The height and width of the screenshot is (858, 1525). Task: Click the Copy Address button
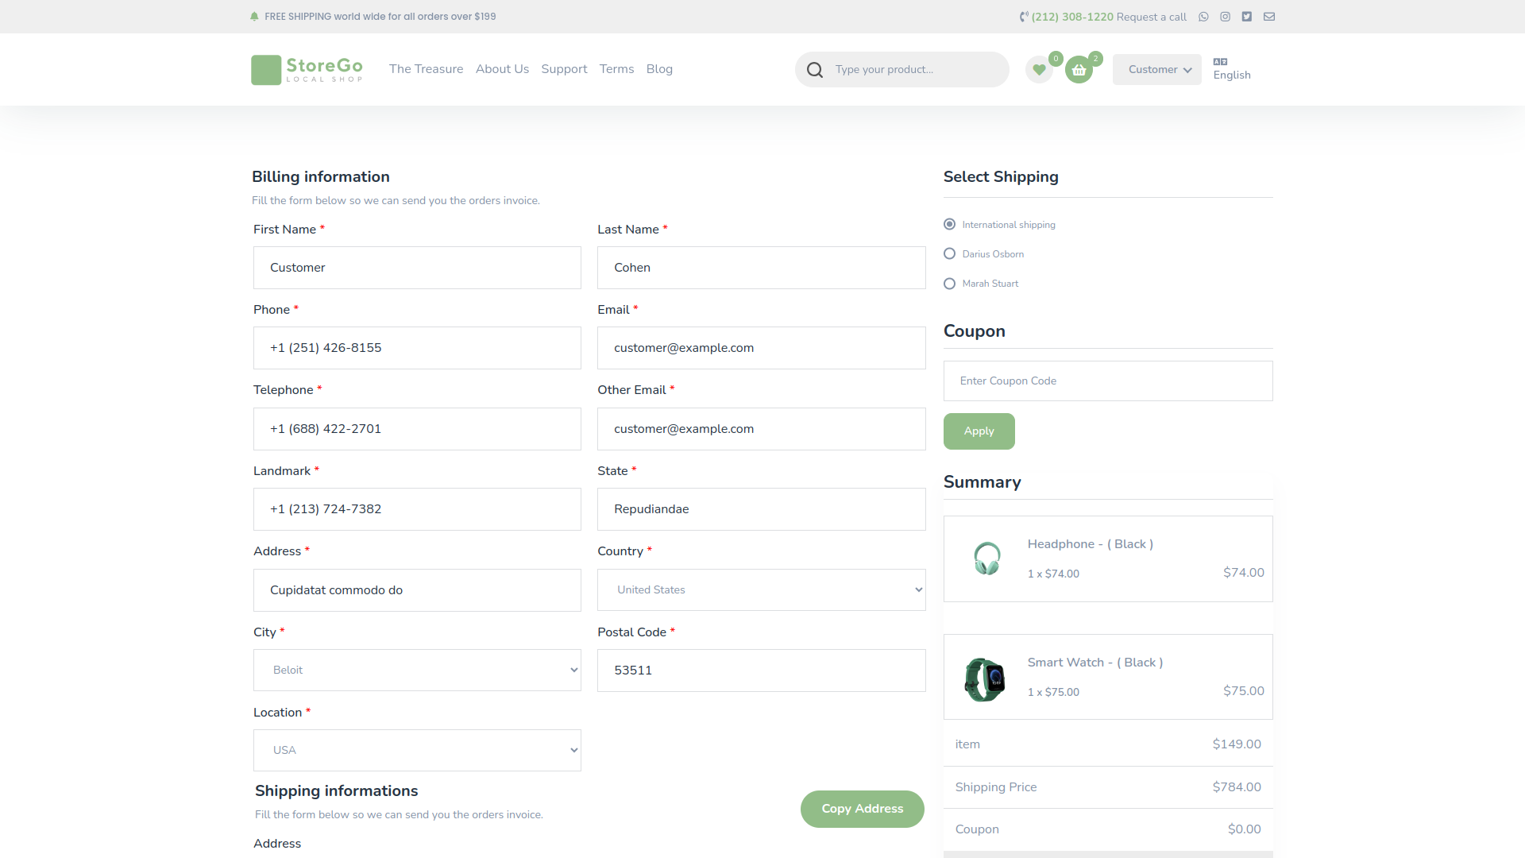point(862,809)
